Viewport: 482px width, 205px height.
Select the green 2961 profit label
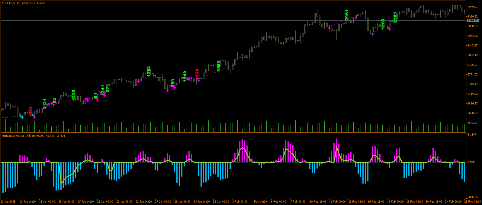tap(347, 15)
